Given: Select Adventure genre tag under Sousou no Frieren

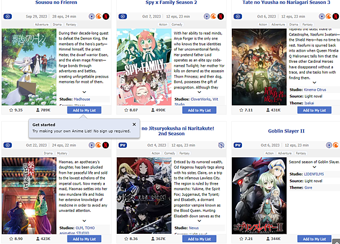Looking at the screenshot, I should point(42,24).
